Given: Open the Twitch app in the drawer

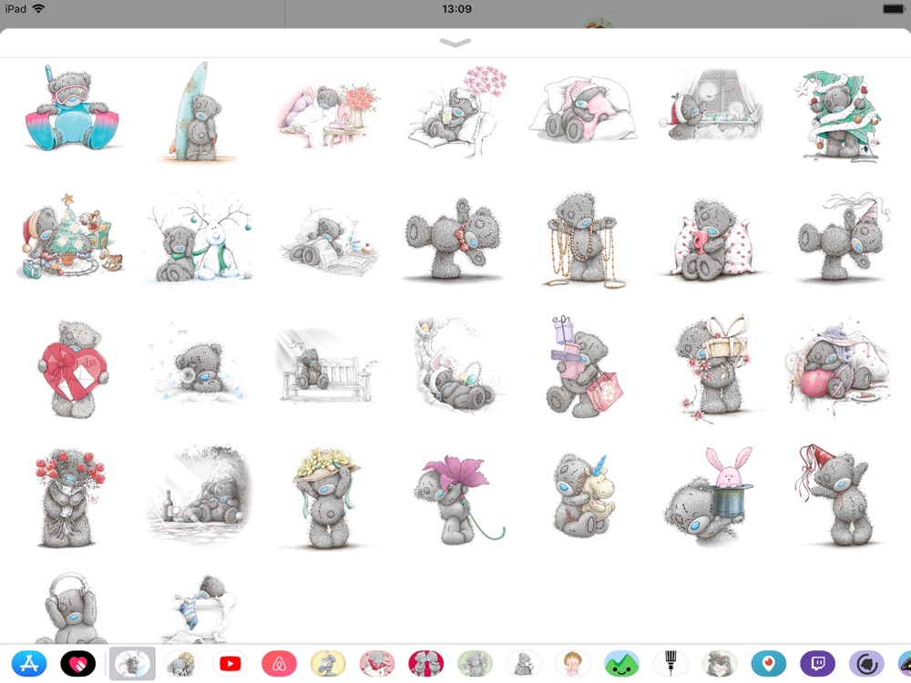Looking at the screenshot, I should (817, 663).
